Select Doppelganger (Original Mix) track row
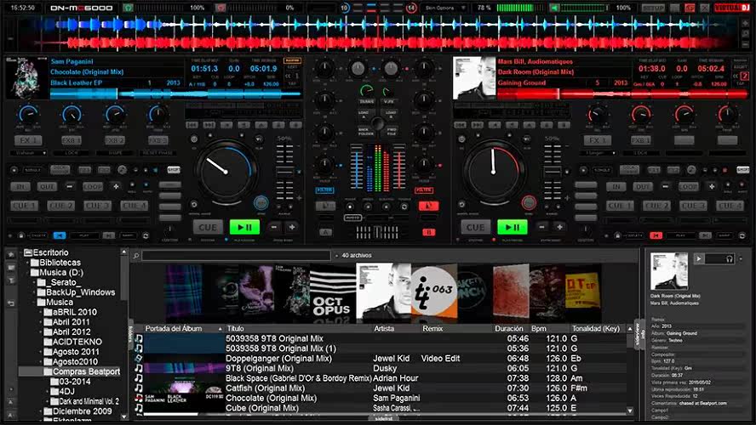Image resolution: width=756 pixels, height=425 pixels. 380,359
